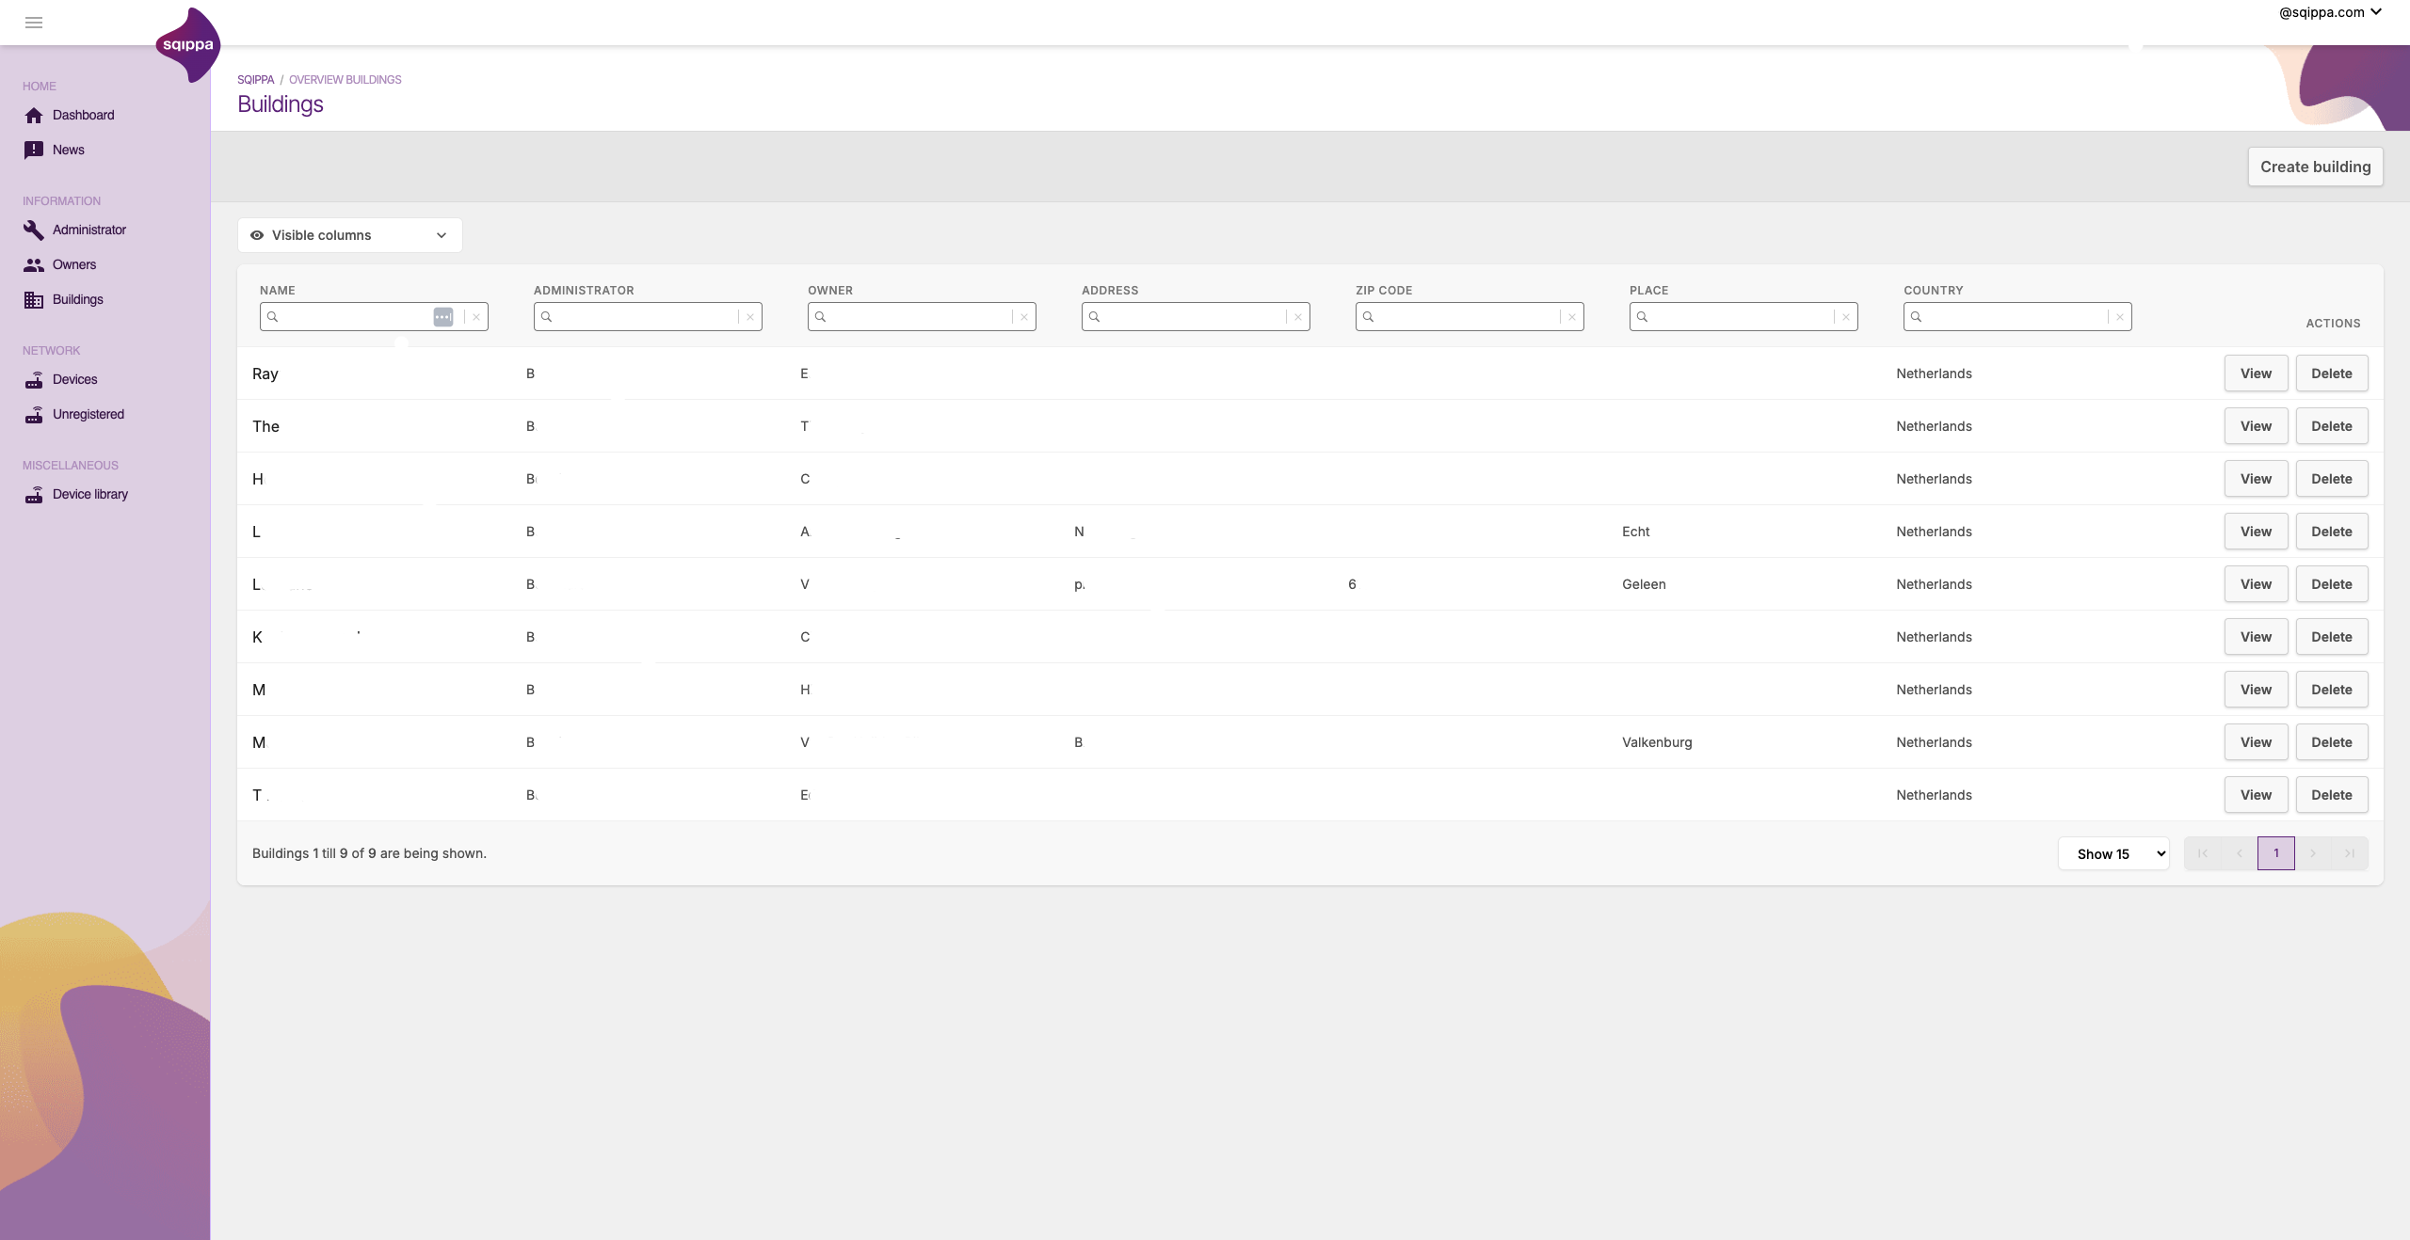
Task: Clear the Name filter with its X
Action: pos(476,317)
